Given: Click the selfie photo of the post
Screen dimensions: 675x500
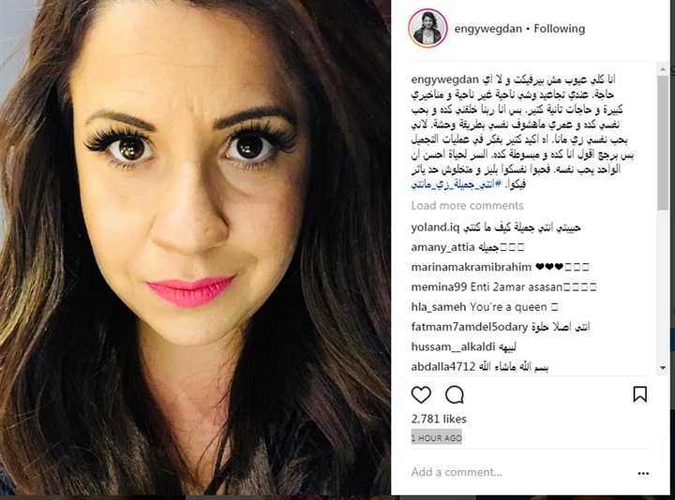Looking at the screenshot, I should click(x=195, y=247).
